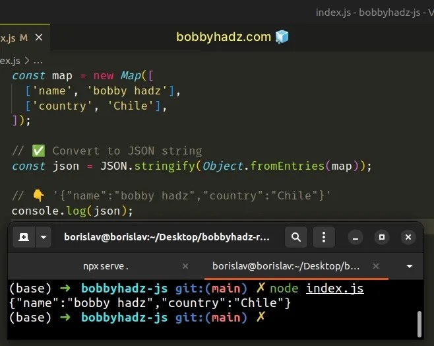Expand the new-tab dropdown arrow in terminal header
This screenshot has height=346, width=434.
coord(44,237)
